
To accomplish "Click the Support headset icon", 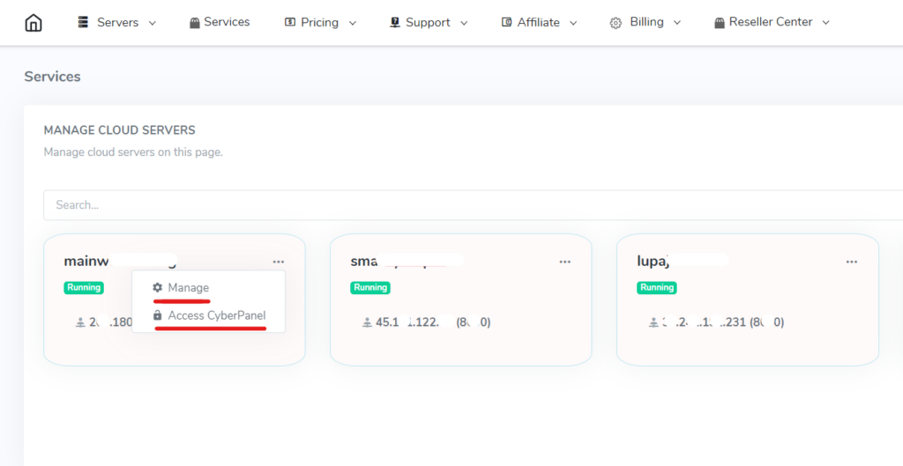I will tap(394, 22).
